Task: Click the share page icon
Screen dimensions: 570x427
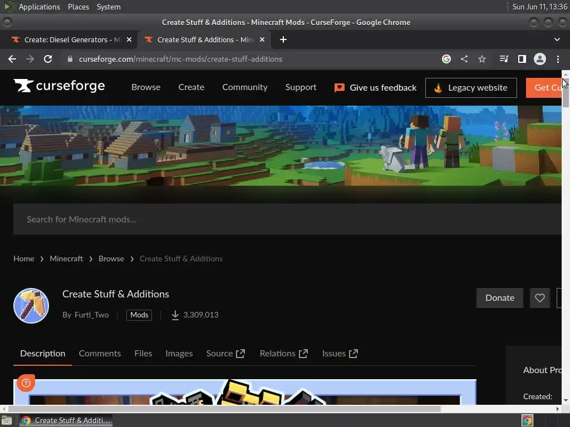Action: point(464,59)
